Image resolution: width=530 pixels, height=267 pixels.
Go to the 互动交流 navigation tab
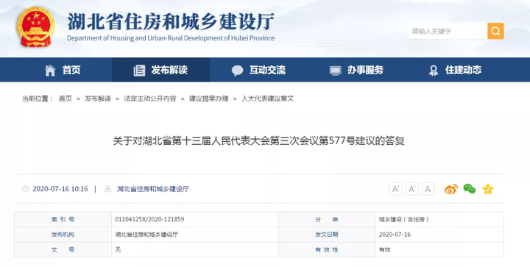pos(258,70)
